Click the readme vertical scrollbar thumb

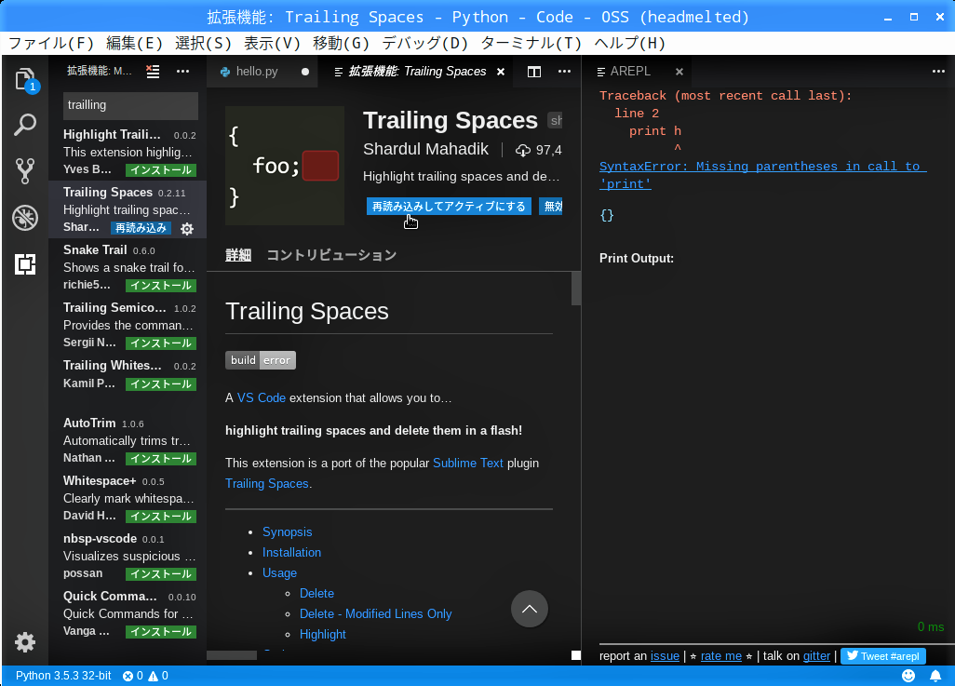576,289
